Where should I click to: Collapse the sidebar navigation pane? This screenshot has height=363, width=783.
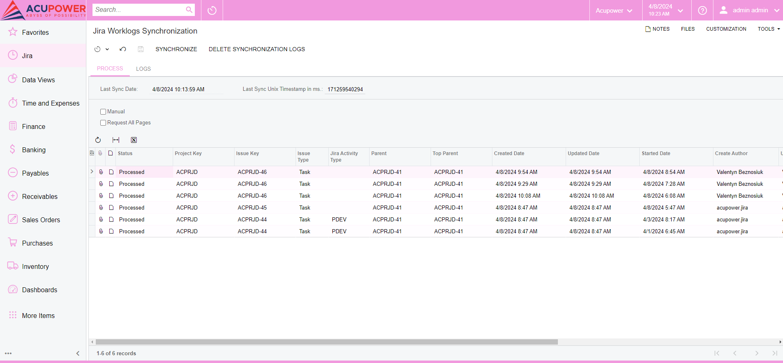[78, 353]
